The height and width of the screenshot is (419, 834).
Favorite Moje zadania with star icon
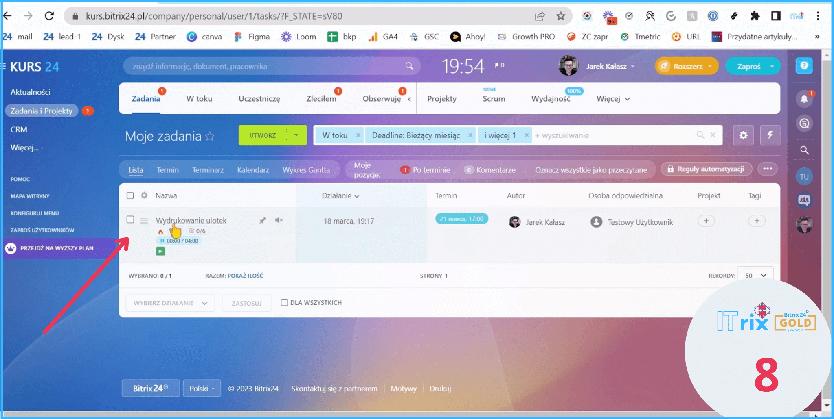(210, 136)
